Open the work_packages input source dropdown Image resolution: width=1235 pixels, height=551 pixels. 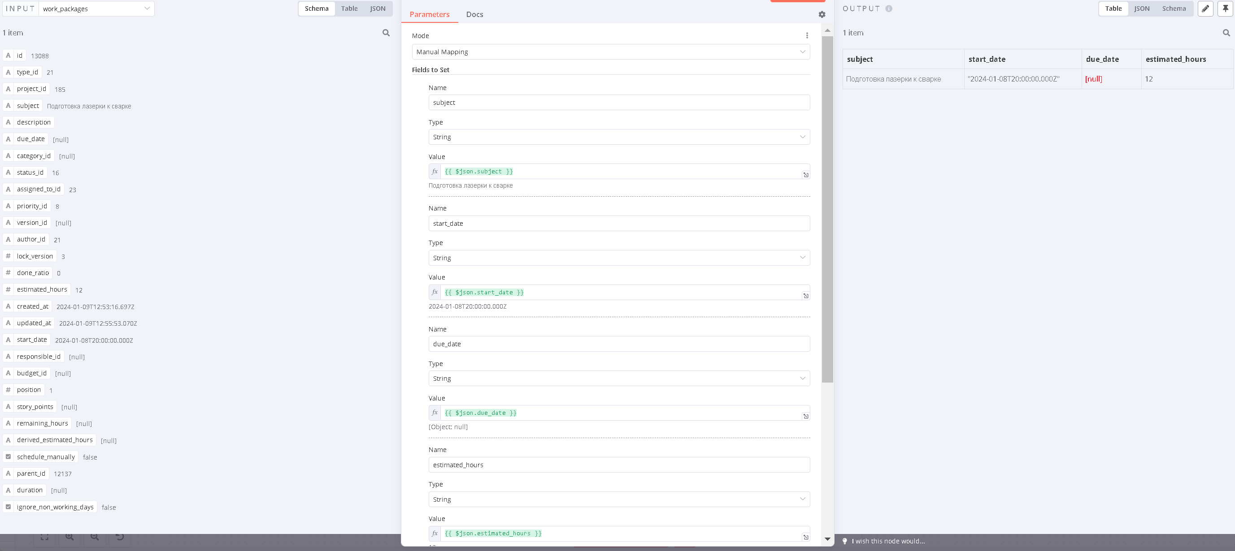tap(96, 9)
